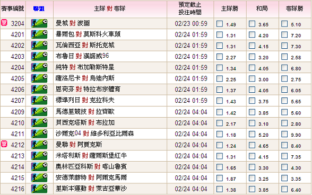This screenshot has height=195, width=312.
Task: Check away win 8.40 for 曼聯 對 阿賈克斯
Action: coord(284,145)
